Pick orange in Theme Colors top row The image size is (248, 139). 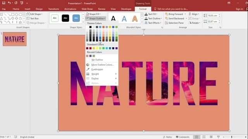coord(103,27)
